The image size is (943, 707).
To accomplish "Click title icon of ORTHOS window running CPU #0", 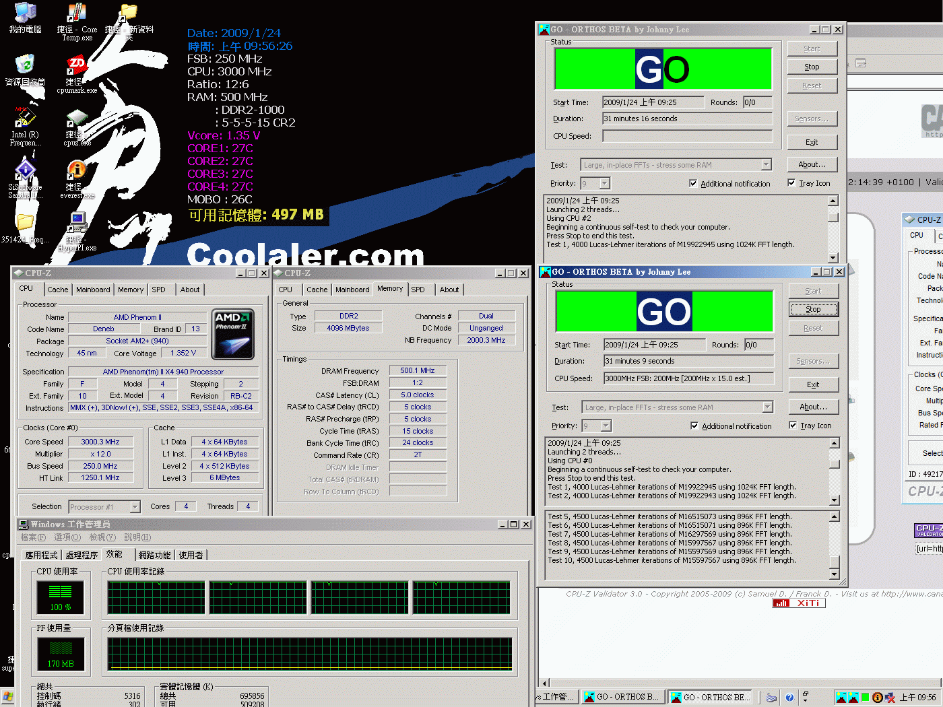I will click(x=546, y=272).
